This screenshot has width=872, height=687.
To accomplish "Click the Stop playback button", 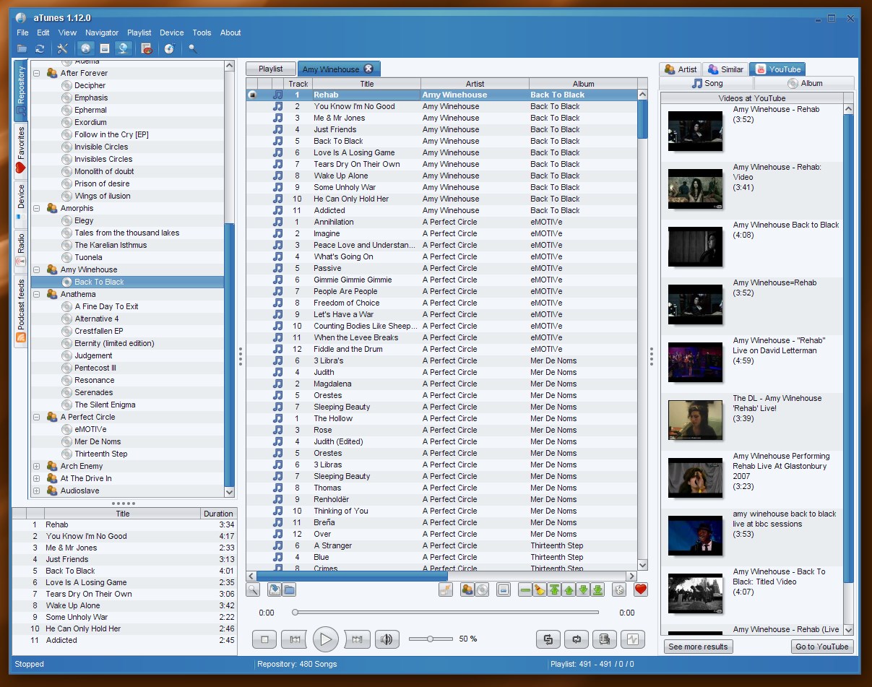I will click(x=264, y=639).
